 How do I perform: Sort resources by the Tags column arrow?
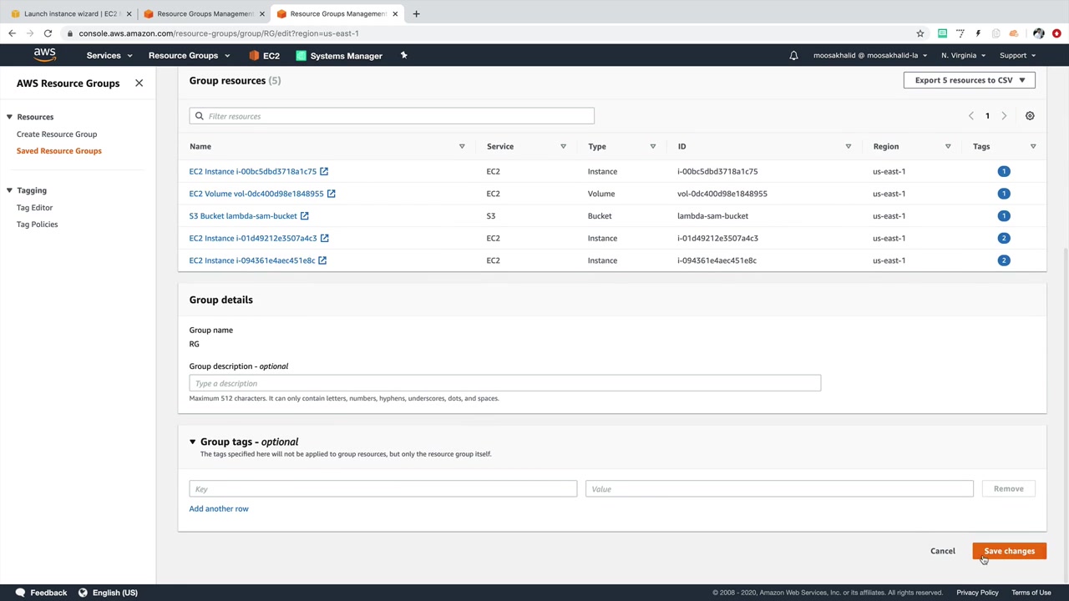coord(1033,146)
